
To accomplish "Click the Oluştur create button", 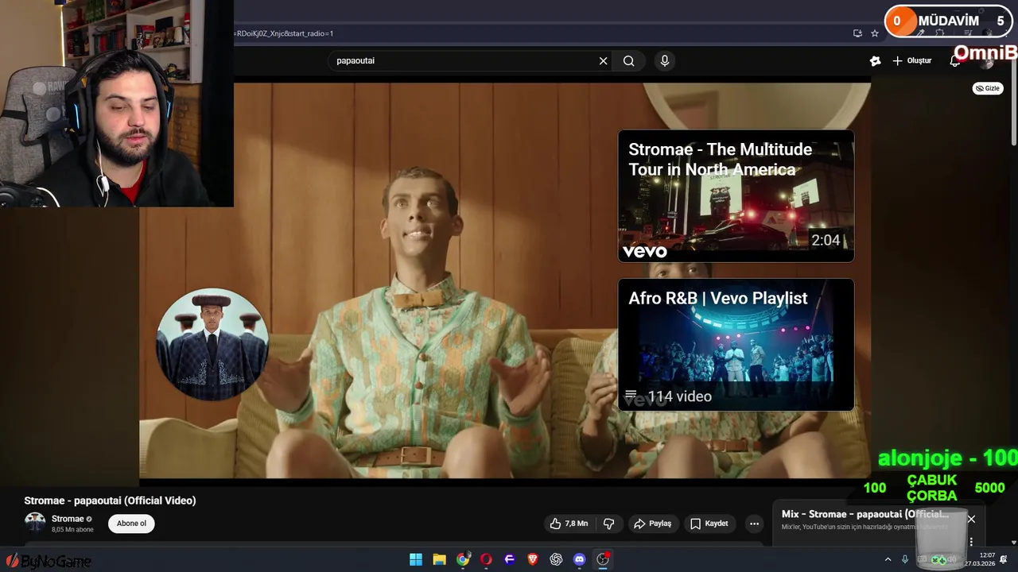I will [911, 61].
